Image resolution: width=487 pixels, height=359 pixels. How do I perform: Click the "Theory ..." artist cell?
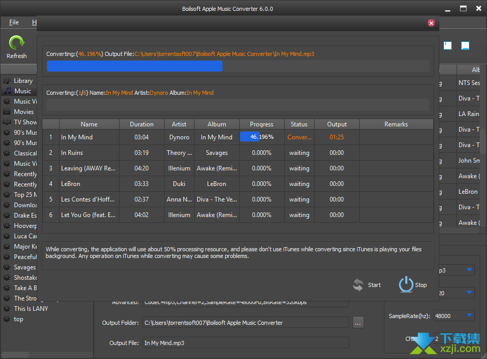(x=179, y=153)
